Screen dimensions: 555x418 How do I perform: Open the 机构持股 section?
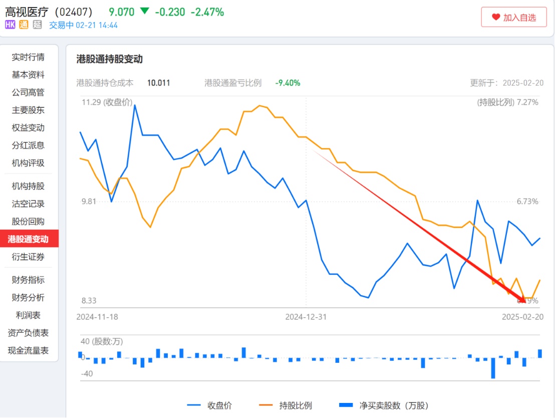(28, 186)
